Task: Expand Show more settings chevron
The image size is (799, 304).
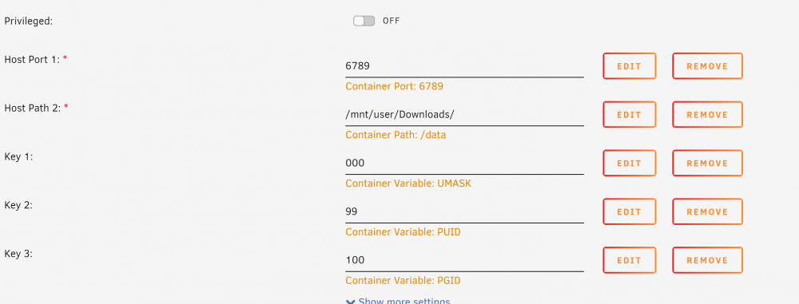Action: click(351, 302)
